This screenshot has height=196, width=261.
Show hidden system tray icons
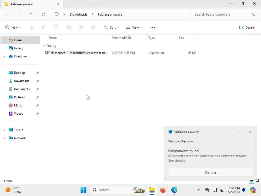pos(199,190)
